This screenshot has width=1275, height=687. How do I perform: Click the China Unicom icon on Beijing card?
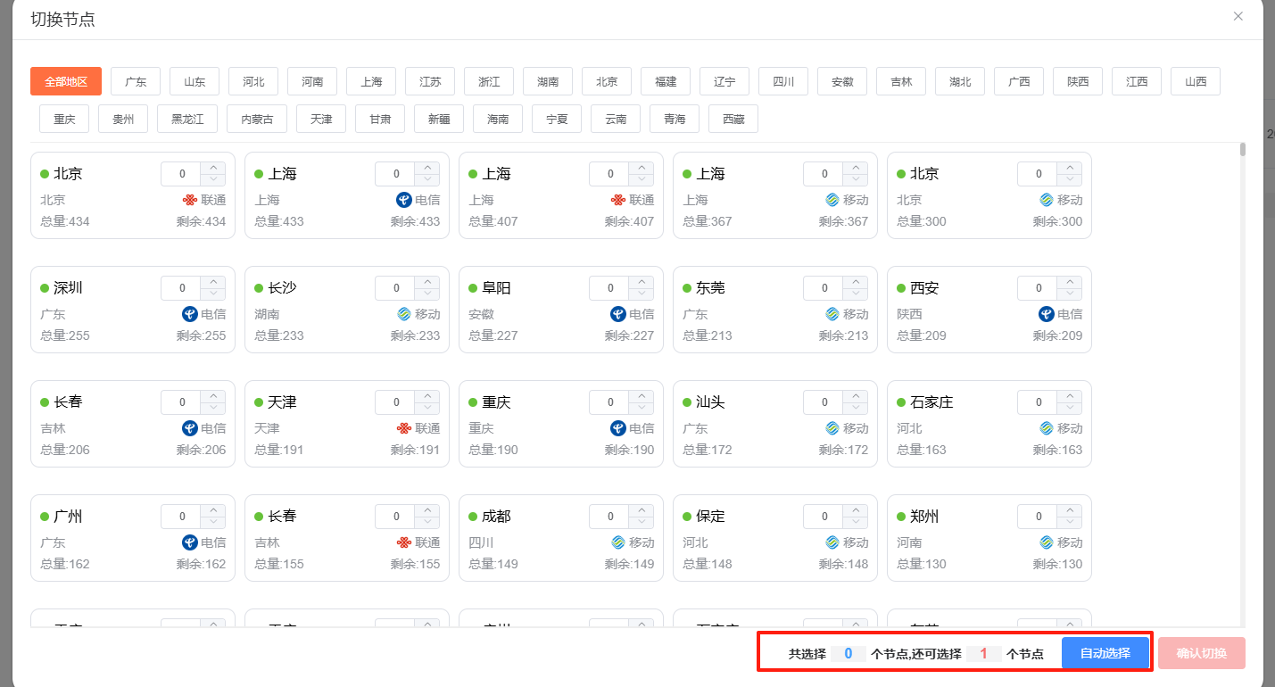tap(189, 200)
